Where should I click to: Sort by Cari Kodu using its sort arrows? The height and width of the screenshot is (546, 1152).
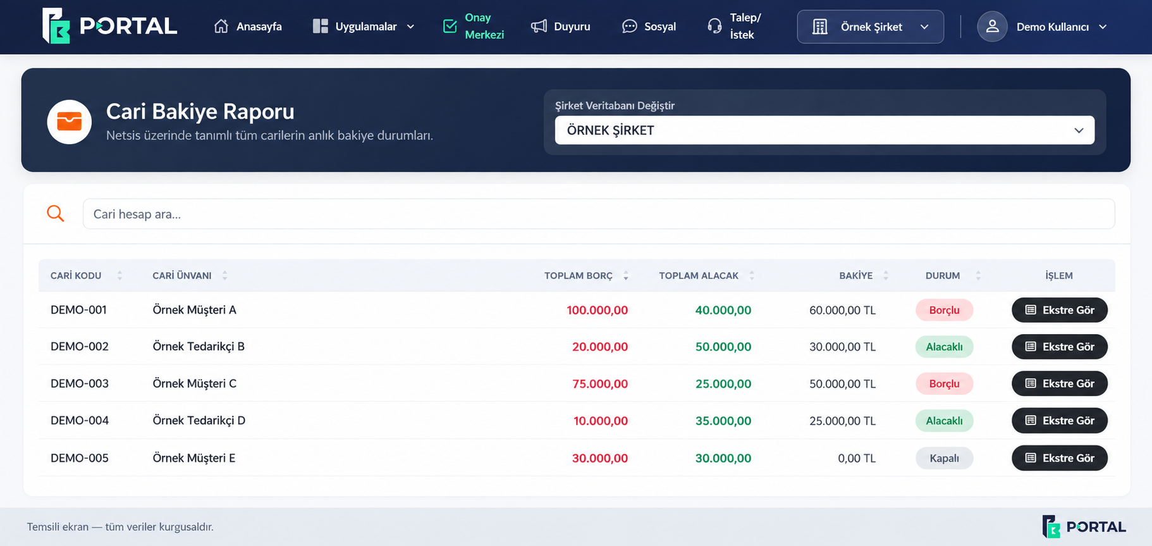(119, 275)
